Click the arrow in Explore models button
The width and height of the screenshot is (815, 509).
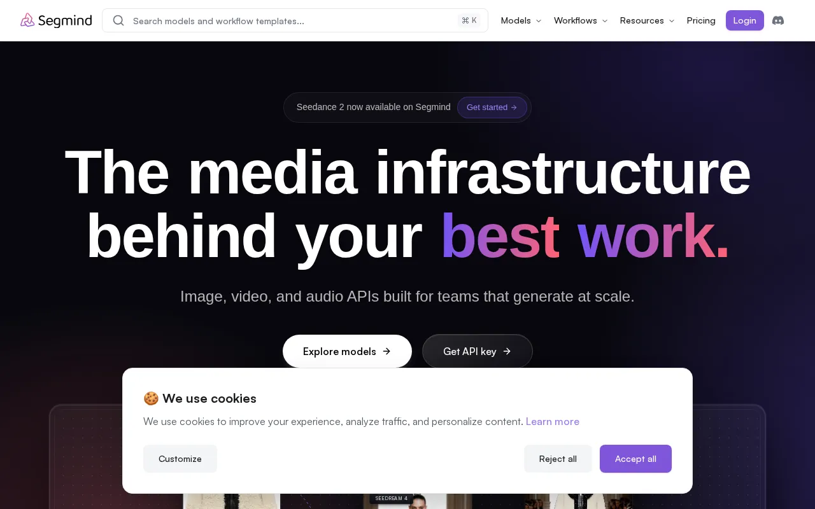coord(386,351)
